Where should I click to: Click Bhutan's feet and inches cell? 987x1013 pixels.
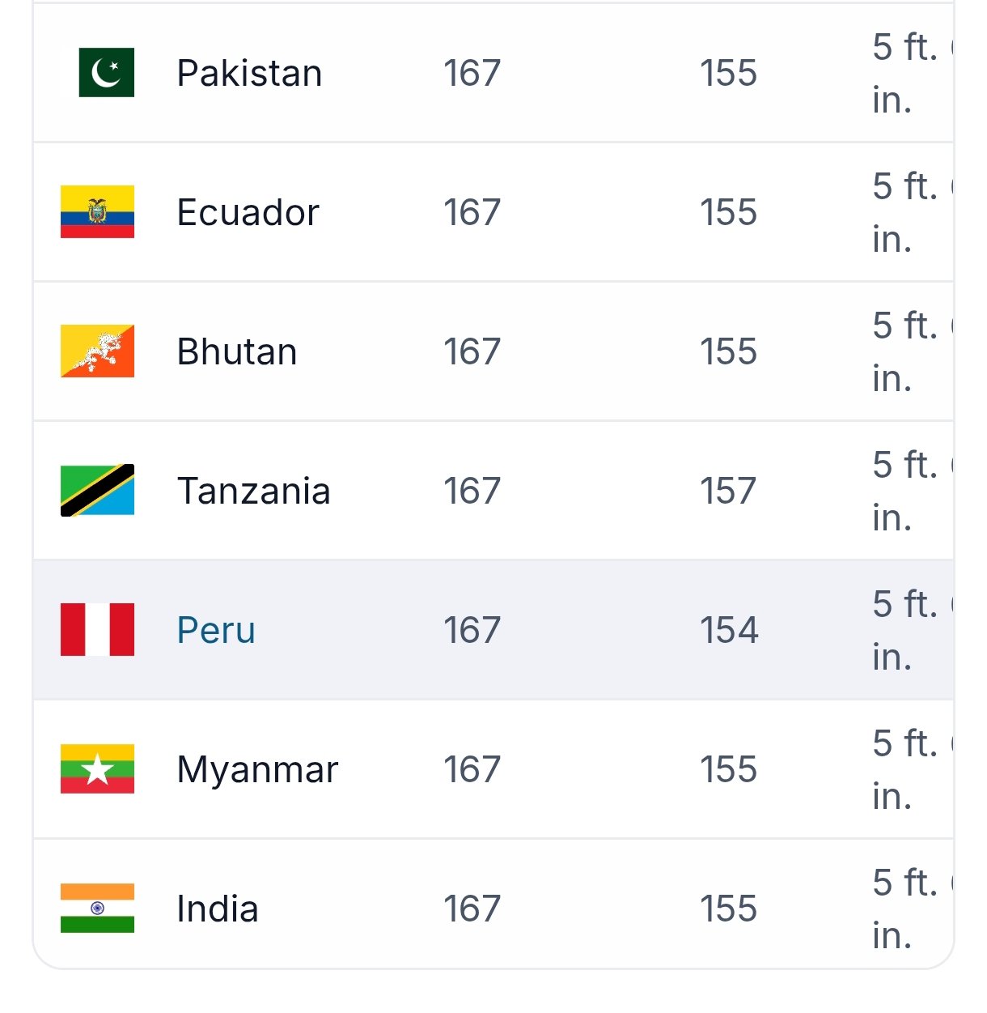pos(913,351)
